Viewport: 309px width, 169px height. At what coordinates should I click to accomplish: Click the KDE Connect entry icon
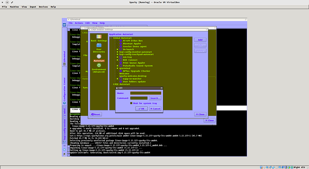point(121,60)
